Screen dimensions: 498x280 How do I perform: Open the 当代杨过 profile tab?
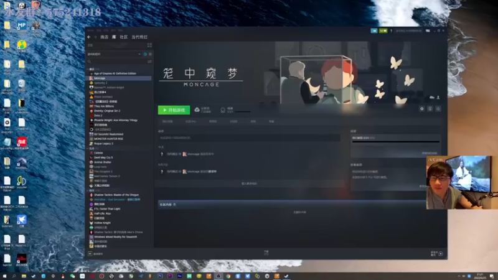tap(139, 37)
